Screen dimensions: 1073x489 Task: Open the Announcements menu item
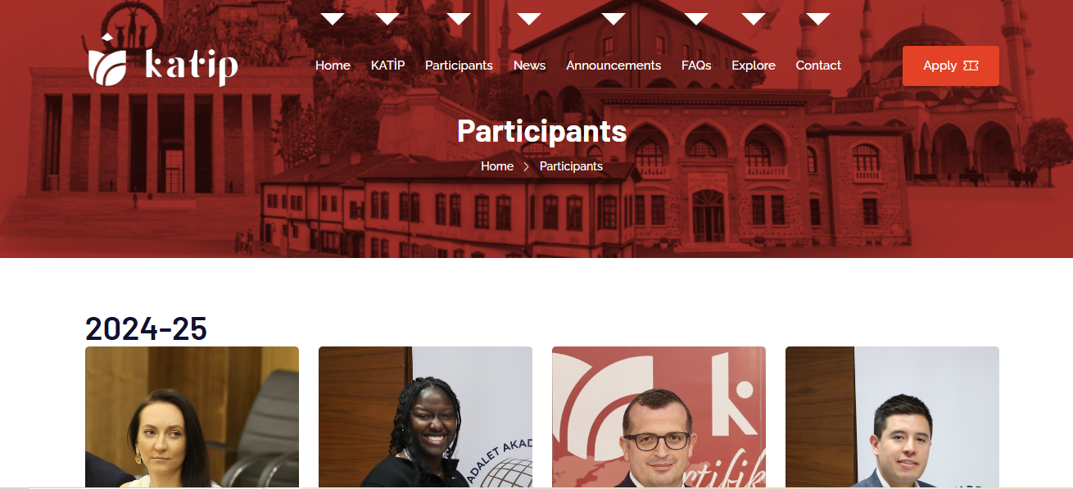click(613, 66)
